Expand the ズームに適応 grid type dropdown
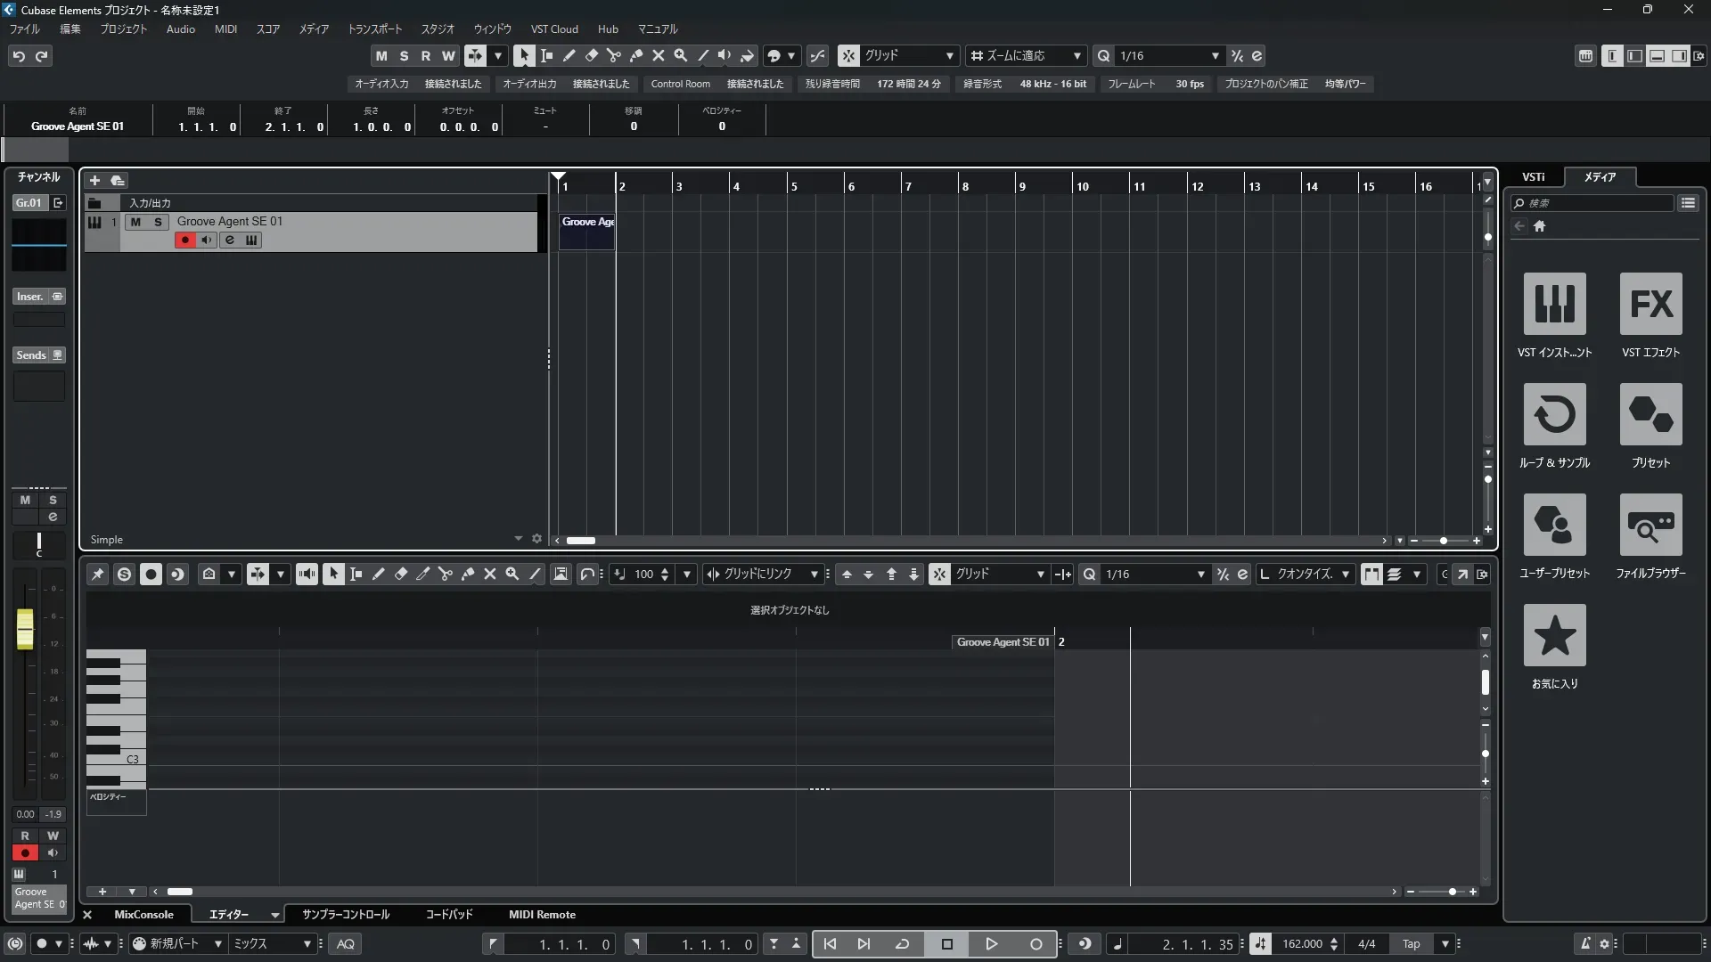This screenshot has width=1711, height=962. (1077, 55)
